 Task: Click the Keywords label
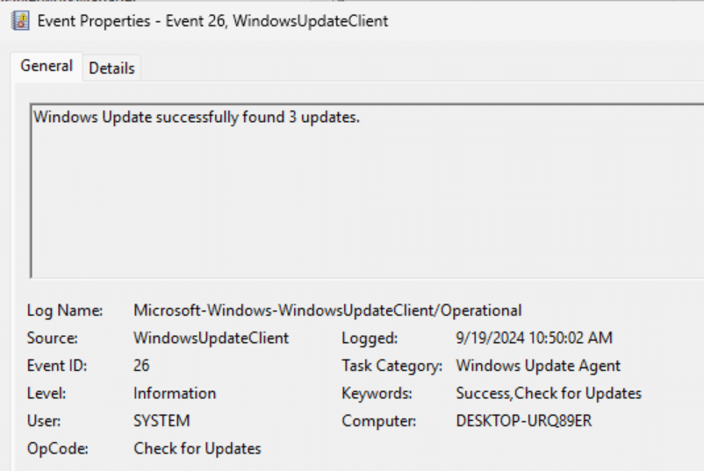pos(377,394)
